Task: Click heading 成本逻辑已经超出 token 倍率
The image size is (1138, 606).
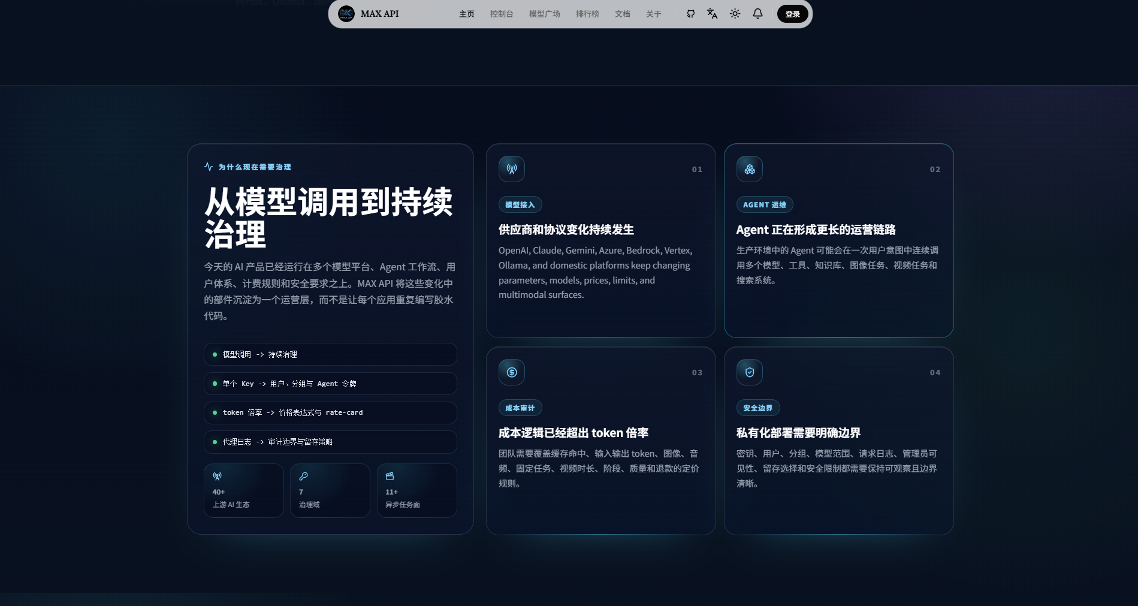Action: pyautogui.click(x=573, y=433)
